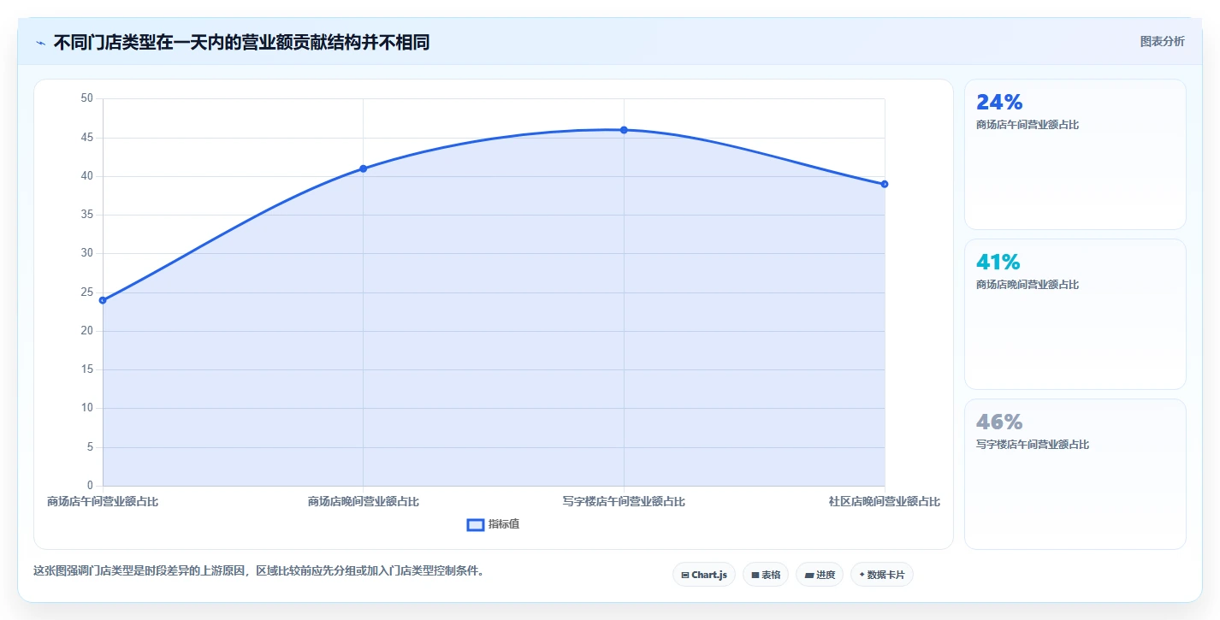
Task: Click the card label 写字楼店午间营业额占比 under 46%
Action: click(1033, 445)
